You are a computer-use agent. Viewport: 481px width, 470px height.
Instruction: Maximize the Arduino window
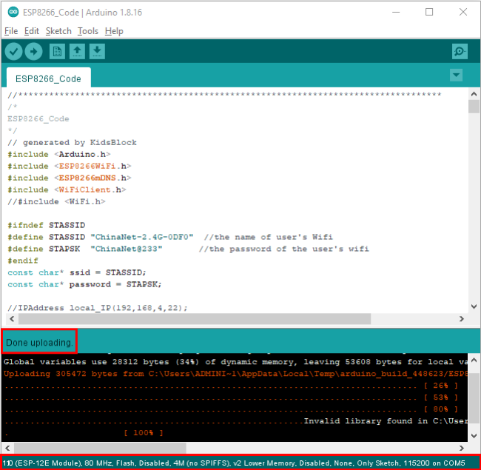pos(429,13)
